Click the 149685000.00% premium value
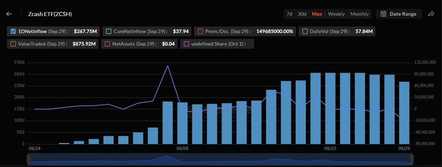 [x=275, y=31]
